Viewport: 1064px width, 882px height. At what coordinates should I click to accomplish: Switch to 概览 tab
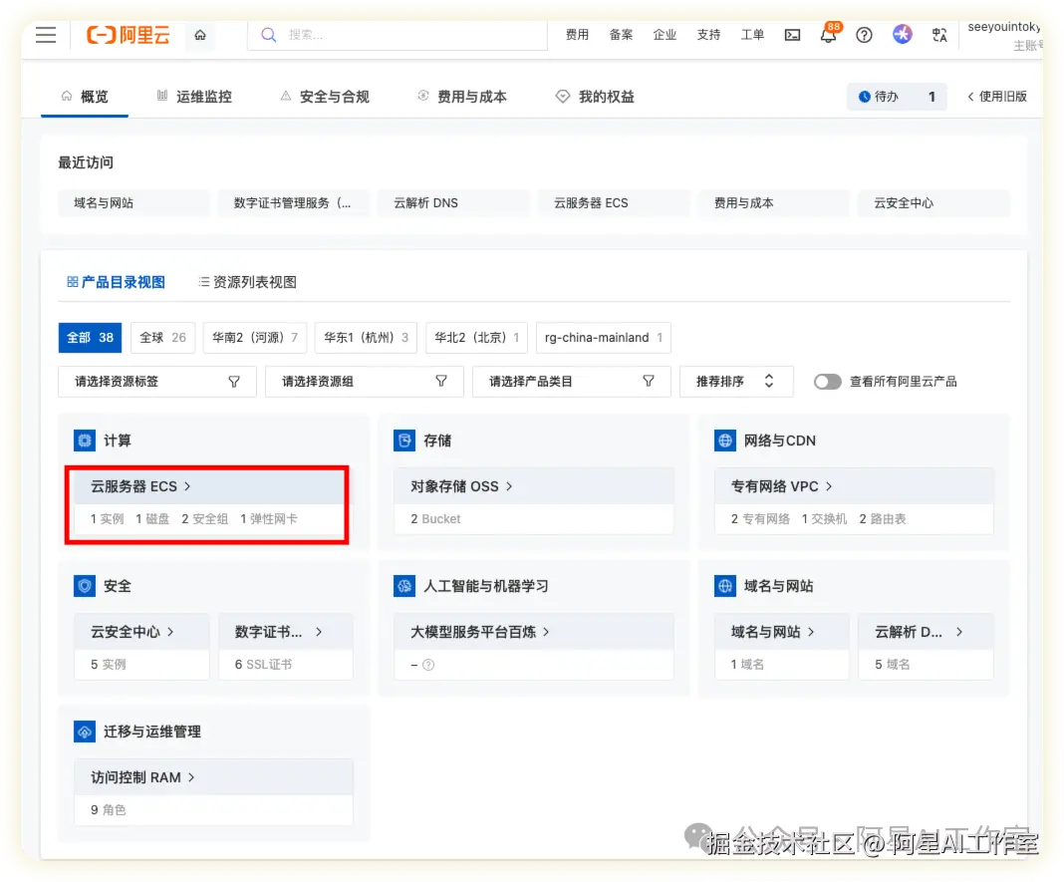pos(85,97)
